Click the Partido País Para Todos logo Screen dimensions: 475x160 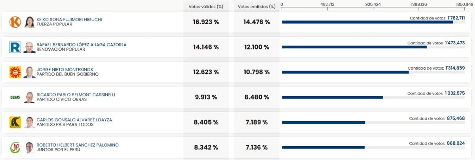[15, 122]
